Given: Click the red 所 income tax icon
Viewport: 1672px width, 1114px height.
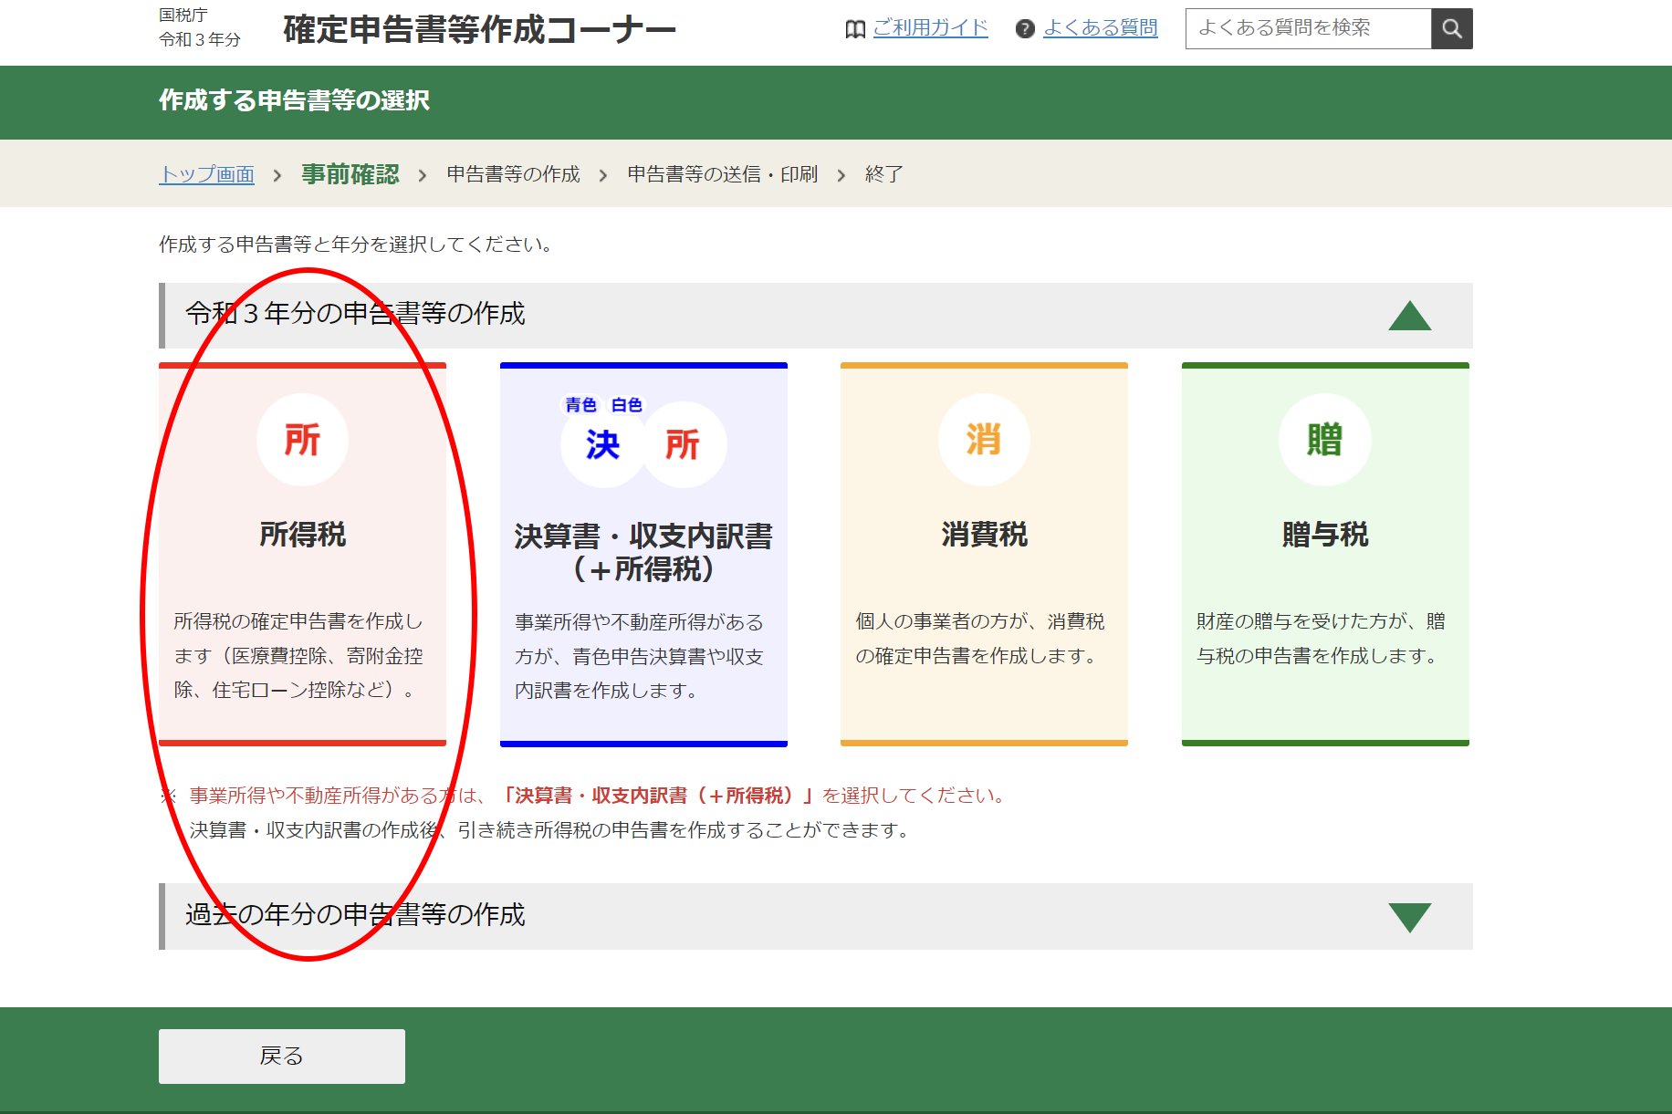Looking at the screenshot, I should 302,440.
